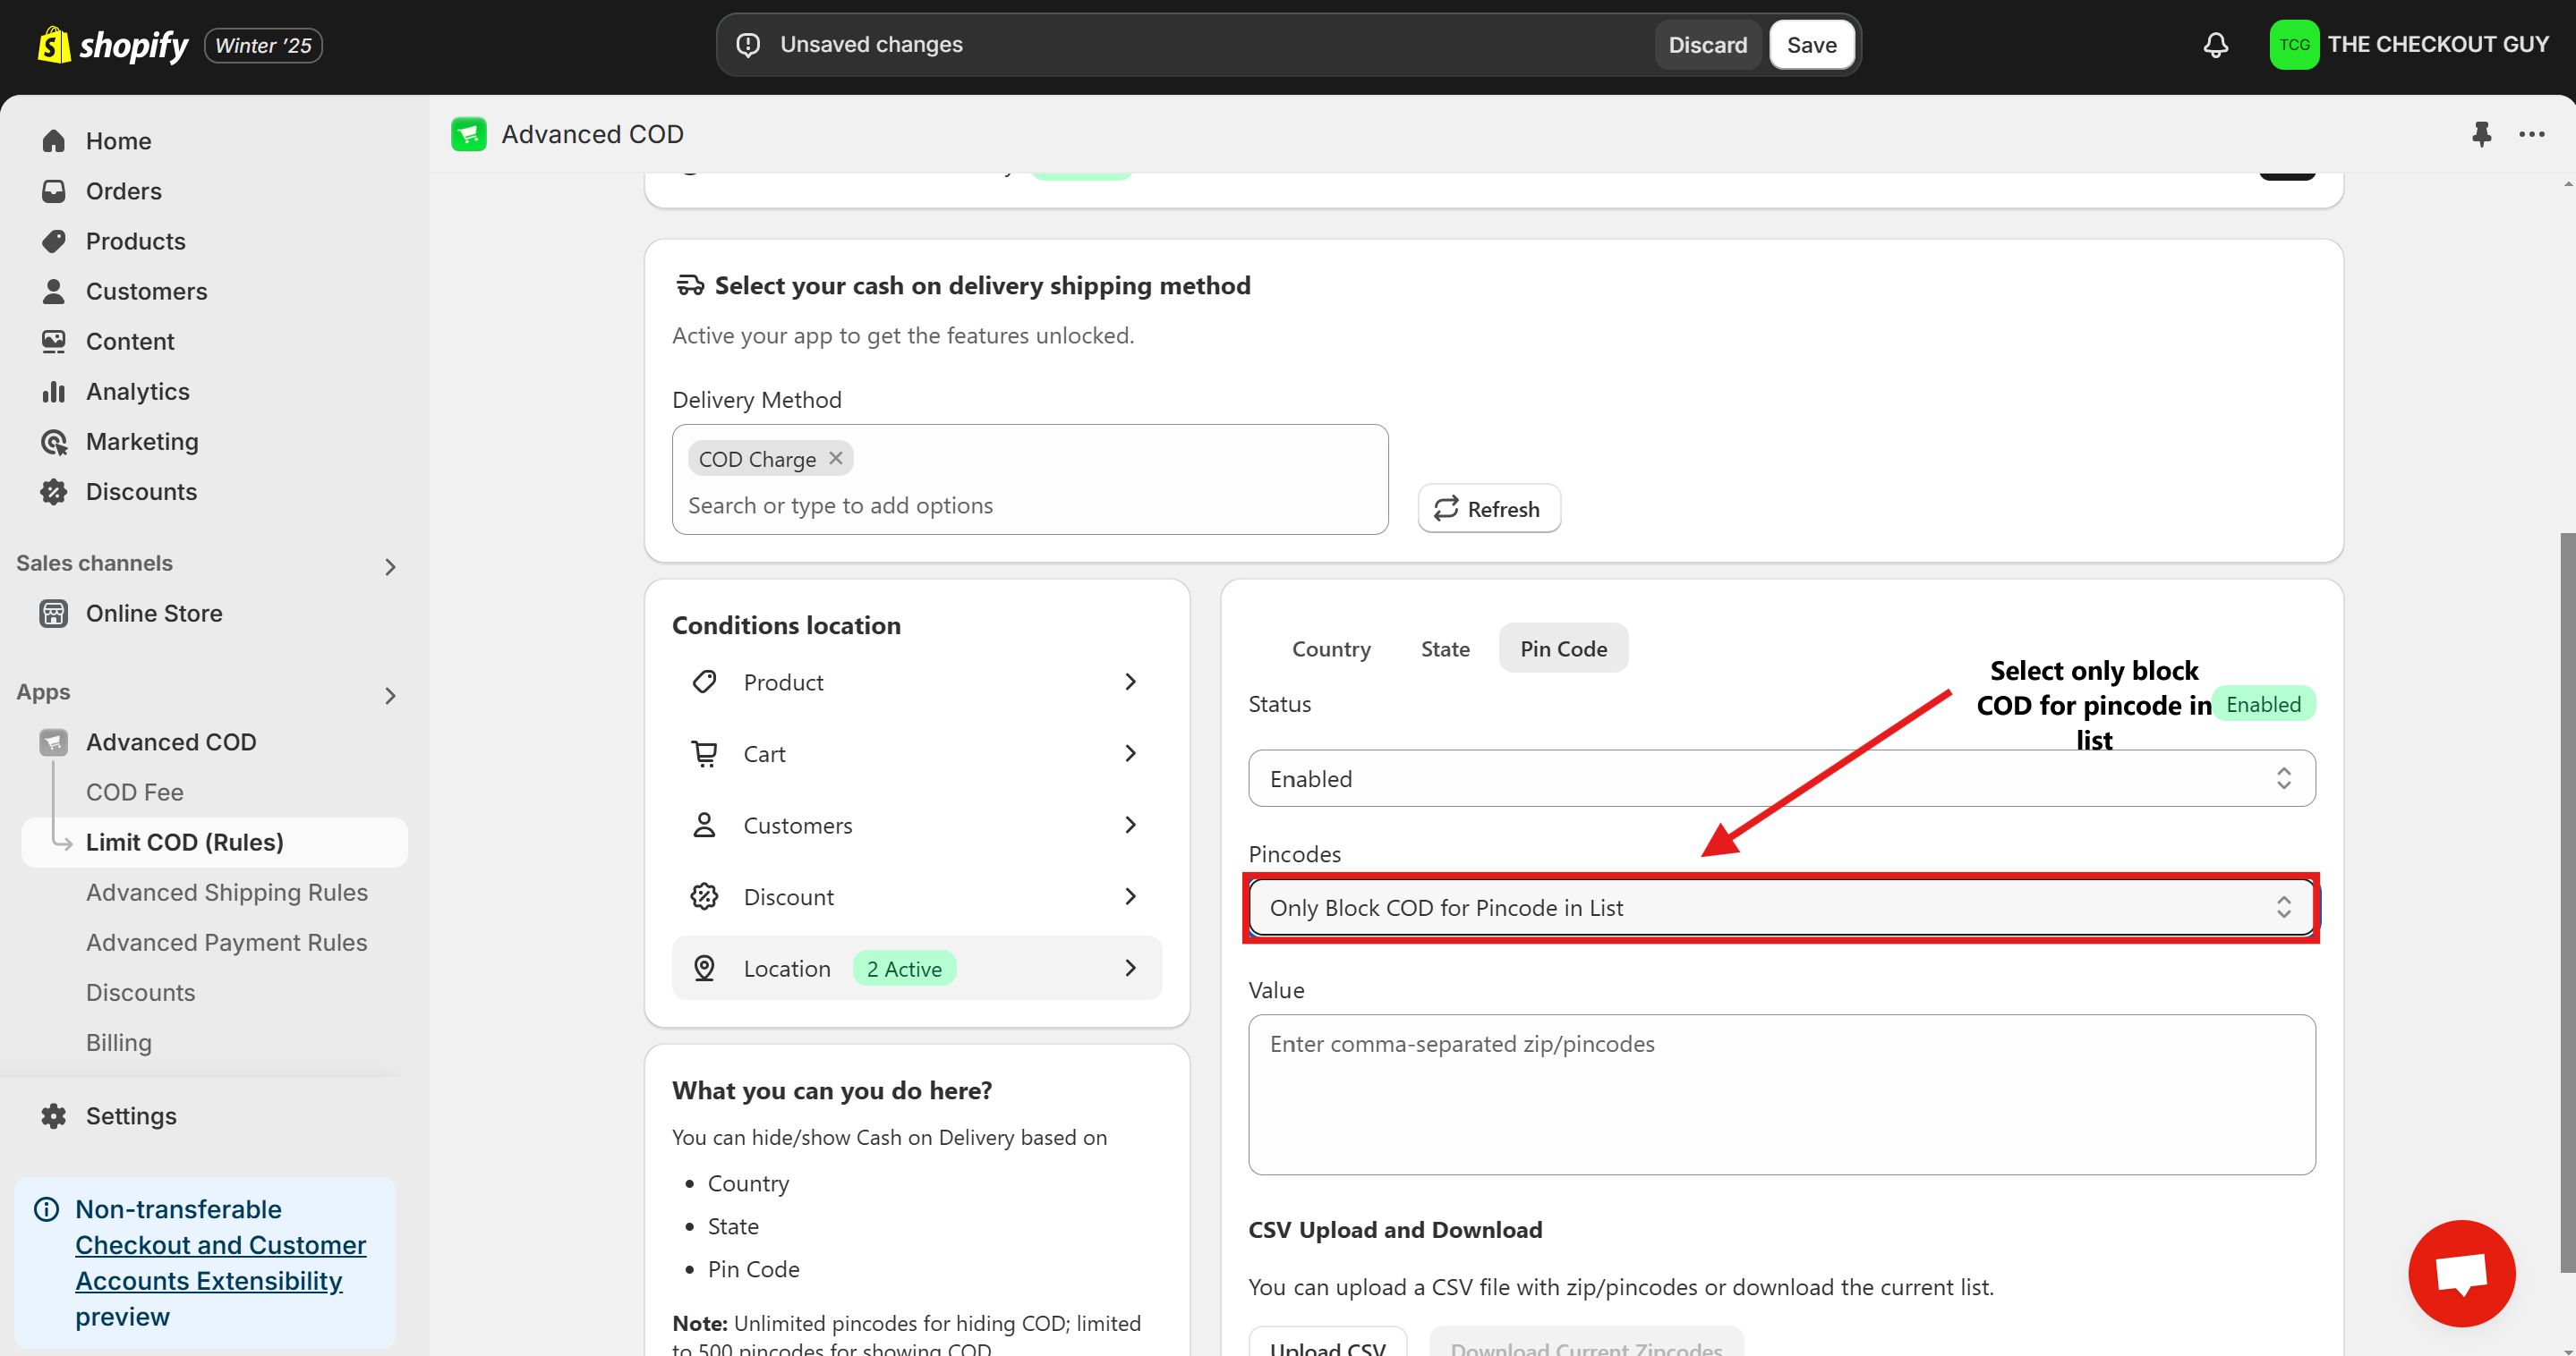
Task: Discard unsaved changes
Action: pyautogui.click(x=1707, y=45)
